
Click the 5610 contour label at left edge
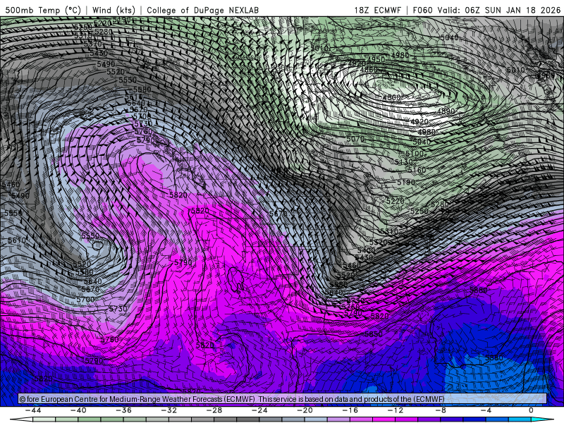[x=17, y=240]
